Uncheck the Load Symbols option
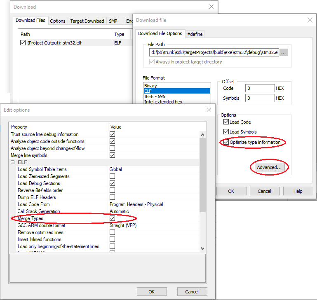This screenshot has width=317, height=300. click(226, 132)
